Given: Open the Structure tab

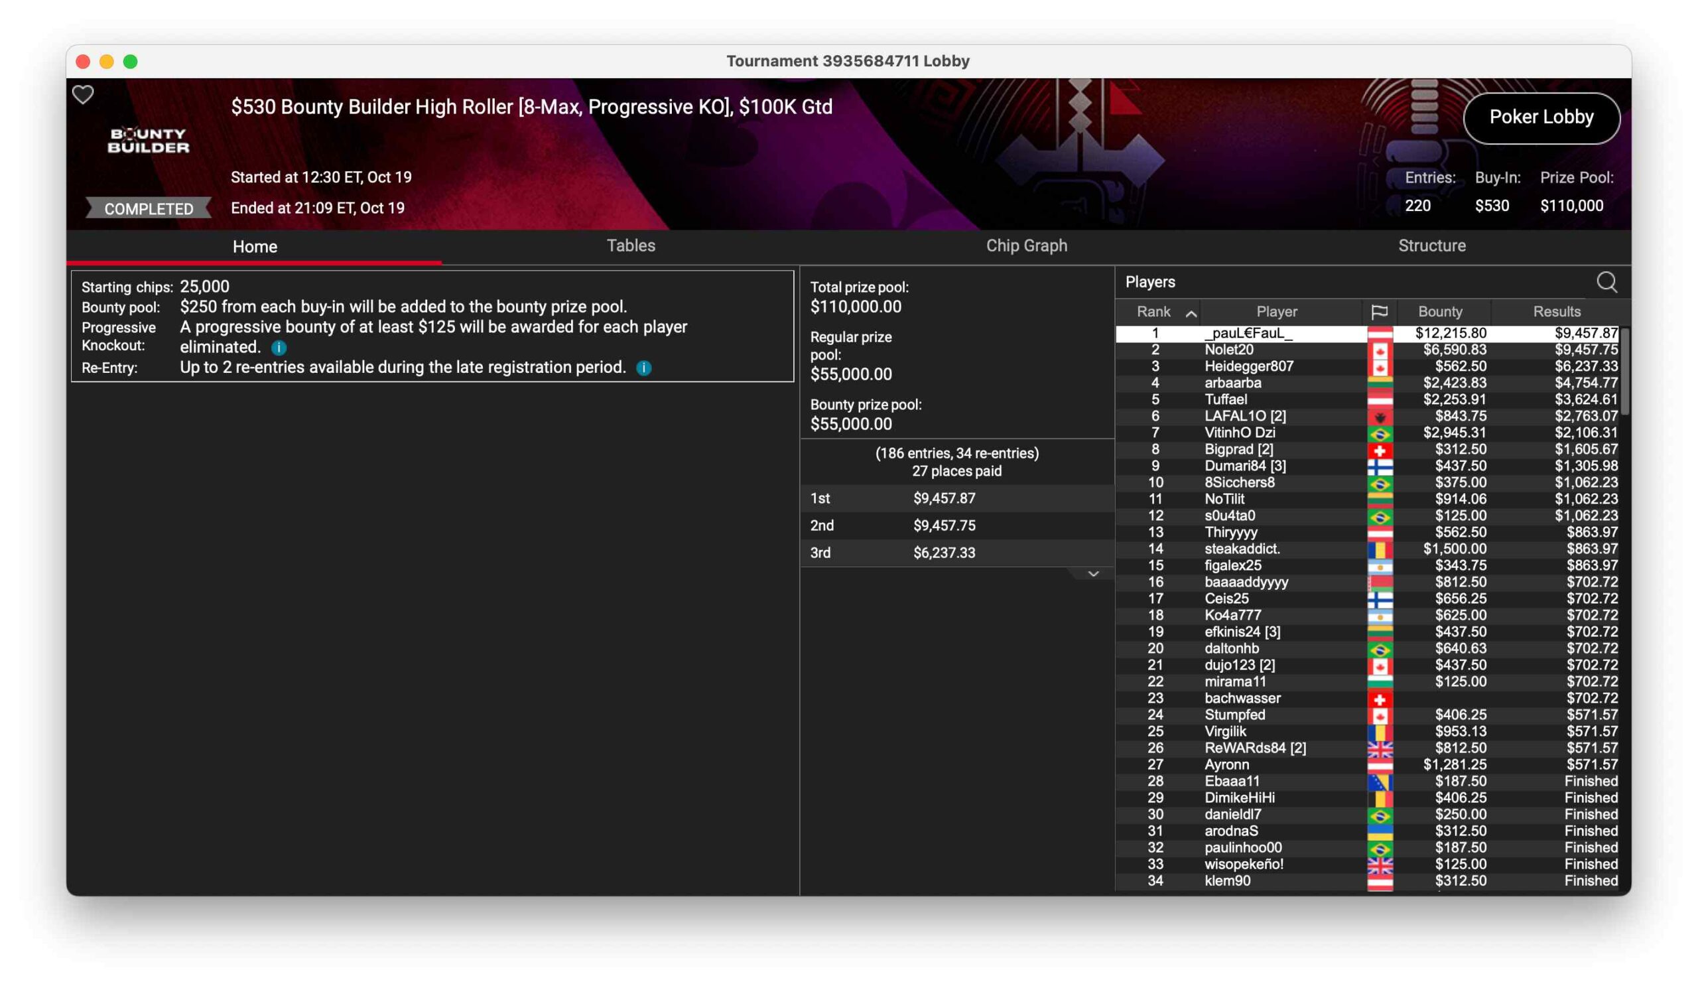Looking at the screenshot, I should pos(1431,246).
